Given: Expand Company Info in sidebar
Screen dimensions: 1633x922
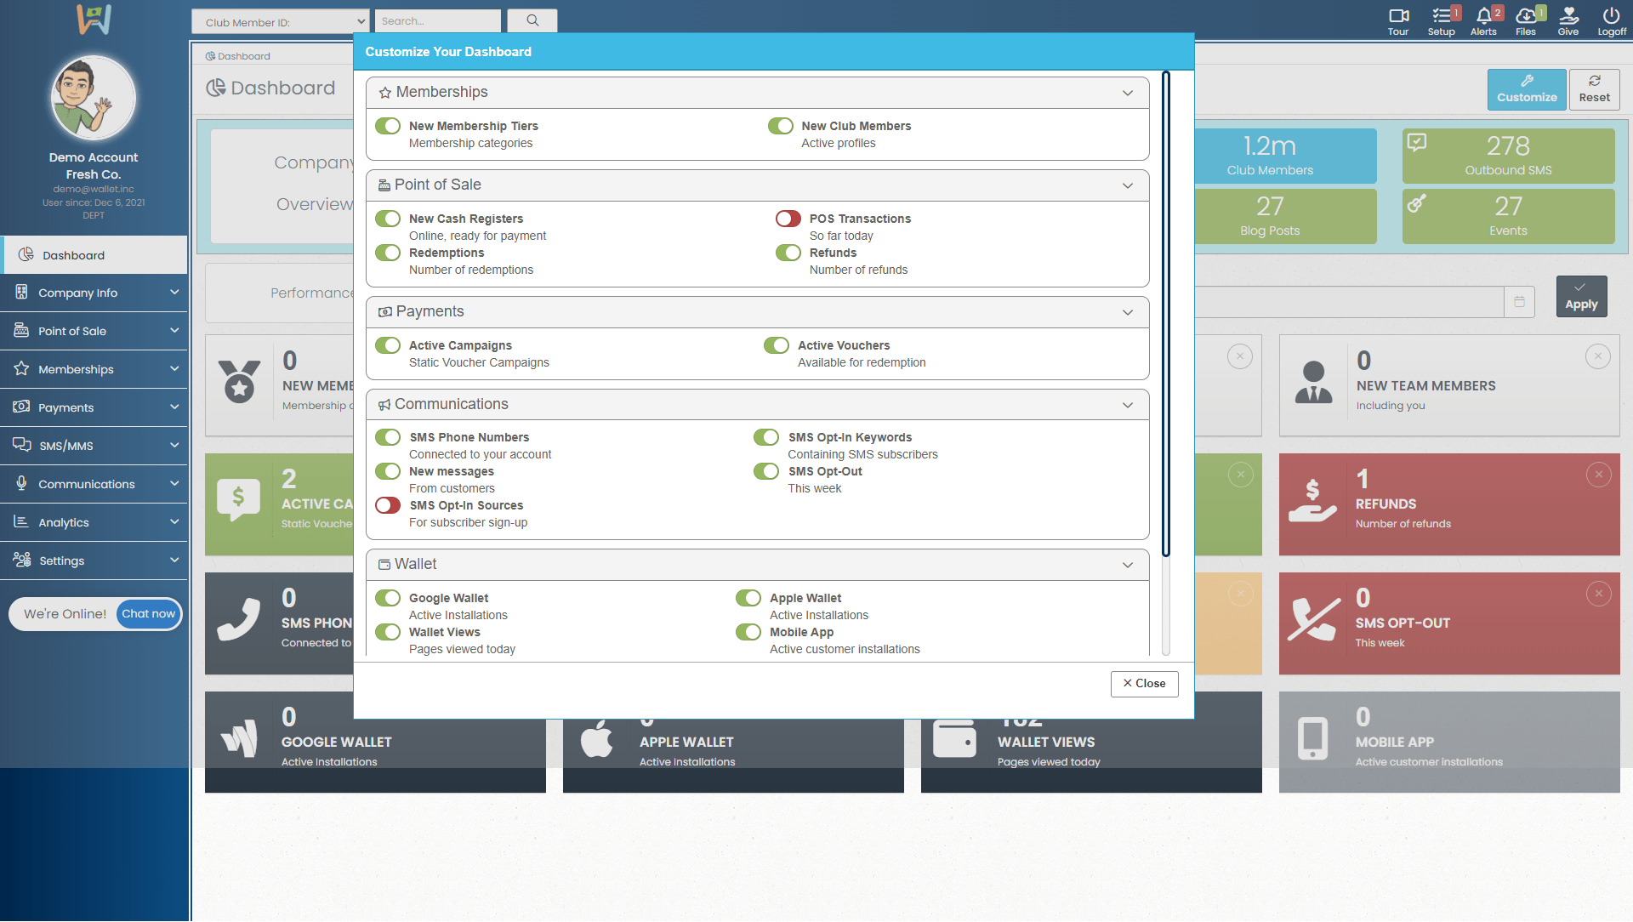Looking at the screenshot, I should [x=94, y=293].
